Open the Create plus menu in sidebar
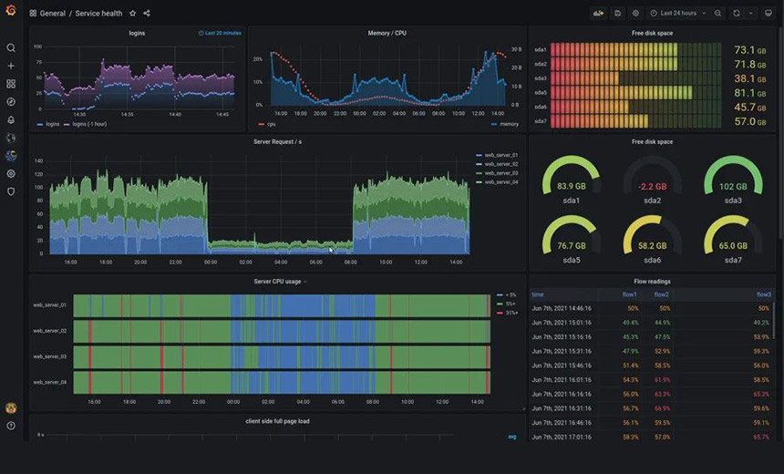This screenshot has width=784, height=474. [11, 66]
